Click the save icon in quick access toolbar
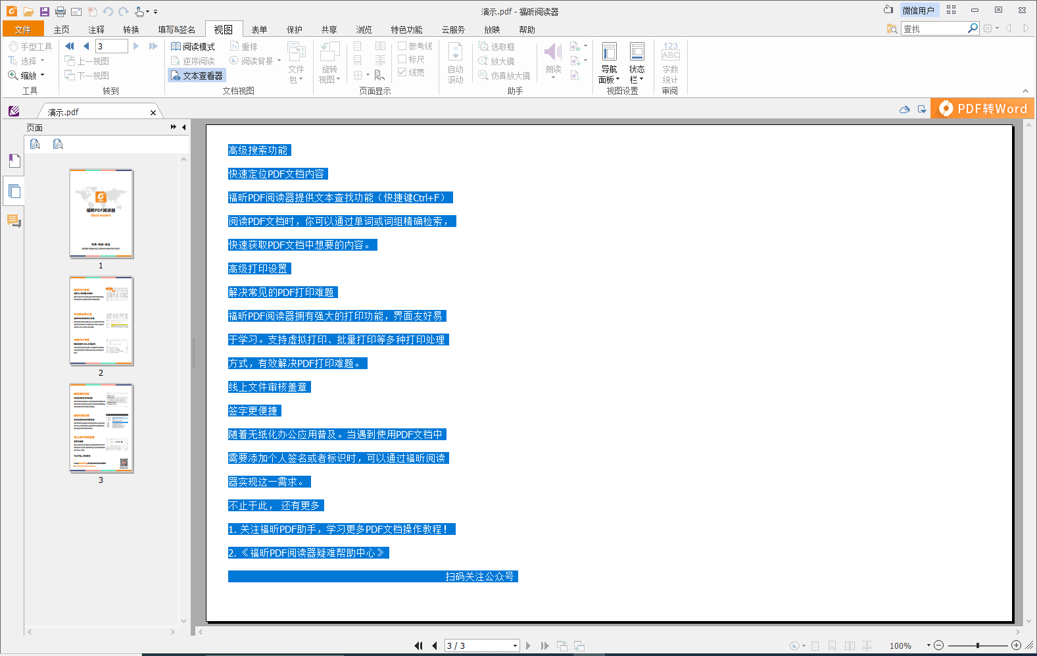This screenshot has height=656, width=1037. point(44,12)
